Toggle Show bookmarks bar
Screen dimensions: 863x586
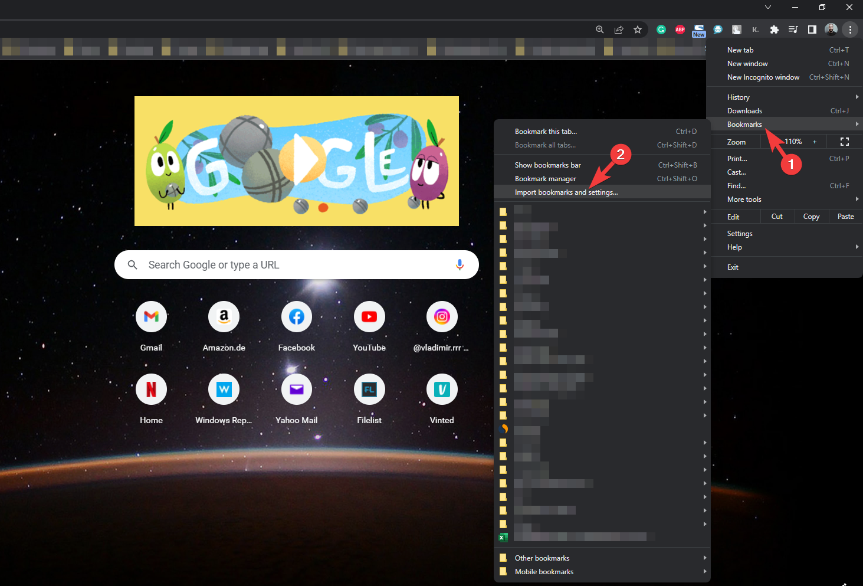602,165
